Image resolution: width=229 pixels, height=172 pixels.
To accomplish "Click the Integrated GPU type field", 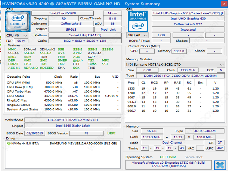I will (188, 30).
